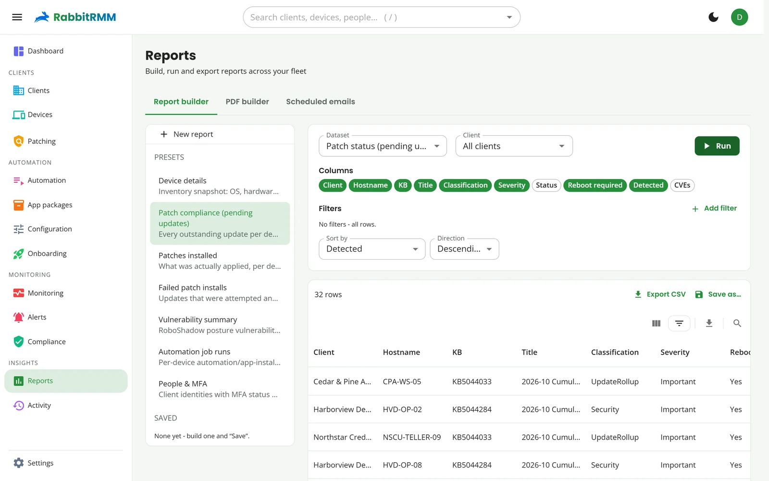Open Activity page

click(x=66, y=405)
